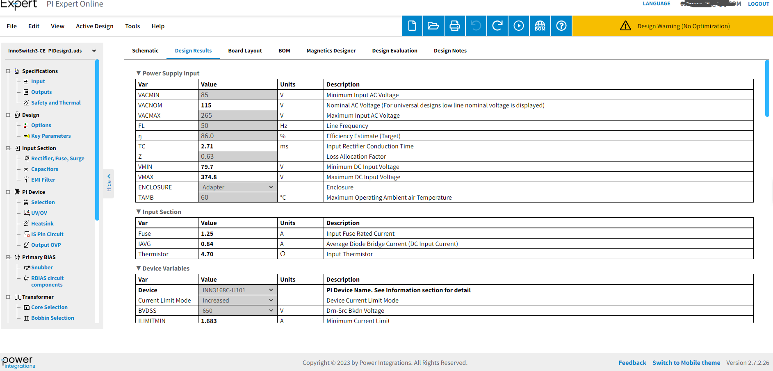This screenshot has height=371, width=773.
Task: Click the Run optimization play icon
Action: pos(519,26)
